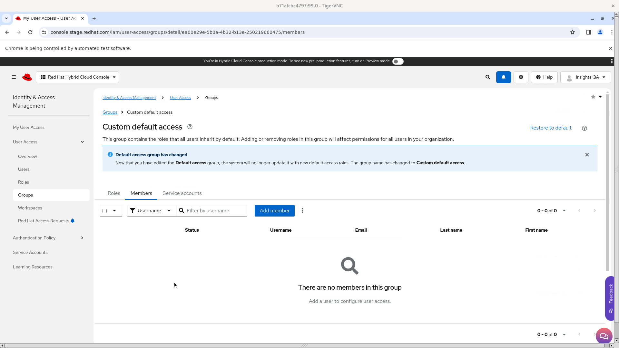Switch to Service accounts tab
619x348 pixels.
(x=182, y=193)
